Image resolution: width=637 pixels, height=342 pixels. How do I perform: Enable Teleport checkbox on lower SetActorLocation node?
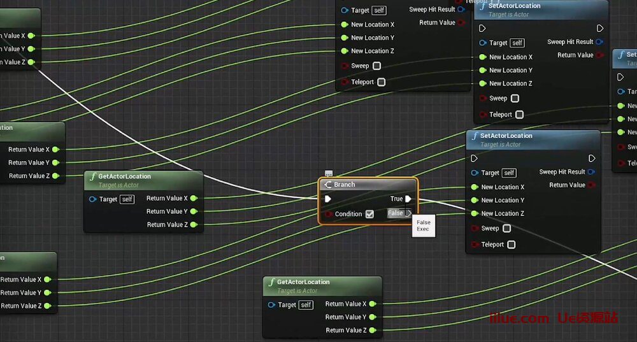pos(512,245)
